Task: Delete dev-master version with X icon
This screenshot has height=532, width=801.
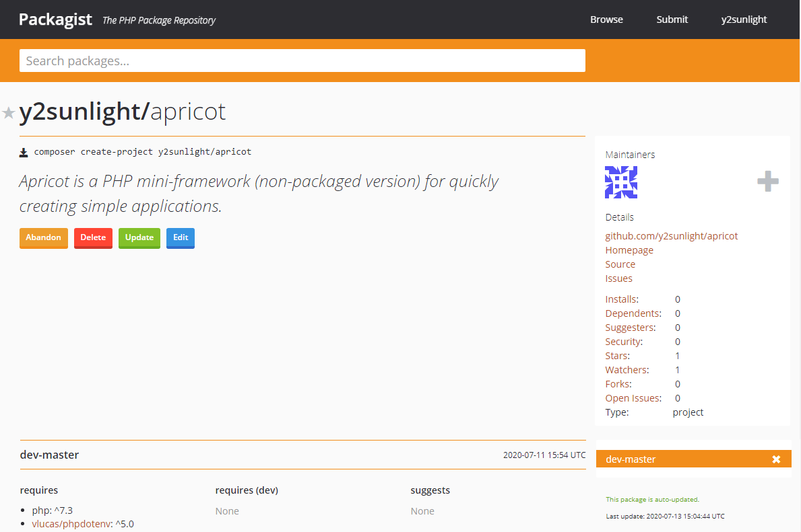Action: (x=776, y=459)
